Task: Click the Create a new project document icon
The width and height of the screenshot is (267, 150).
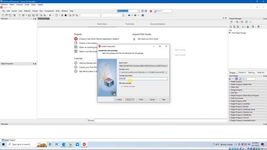Action: 76,43
